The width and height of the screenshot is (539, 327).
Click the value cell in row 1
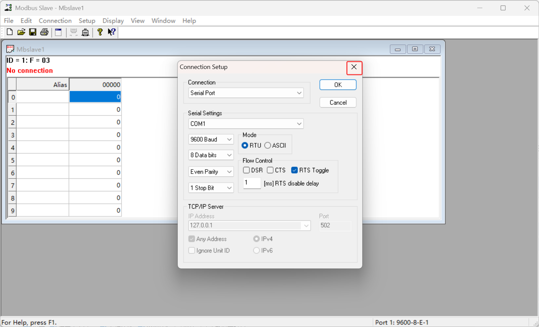(x=95, y=110)
